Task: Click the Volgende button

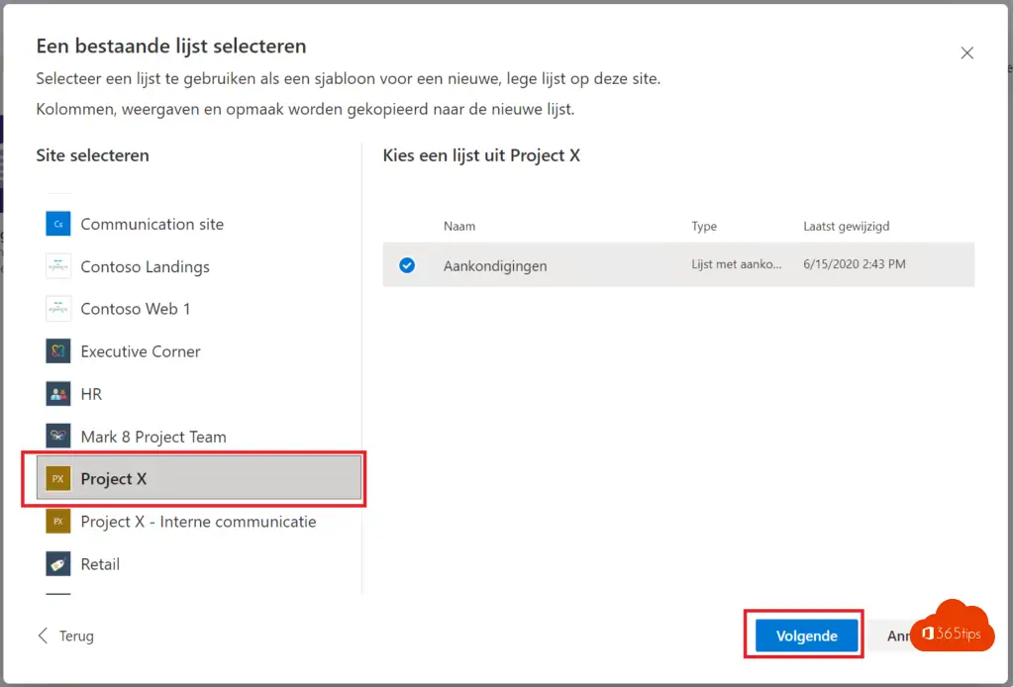Action: point(806,636)
